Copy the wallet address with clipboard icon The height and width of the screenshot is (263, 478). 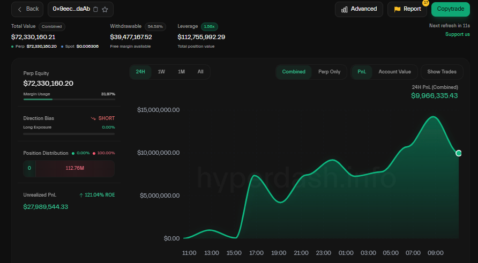(96, 9)
